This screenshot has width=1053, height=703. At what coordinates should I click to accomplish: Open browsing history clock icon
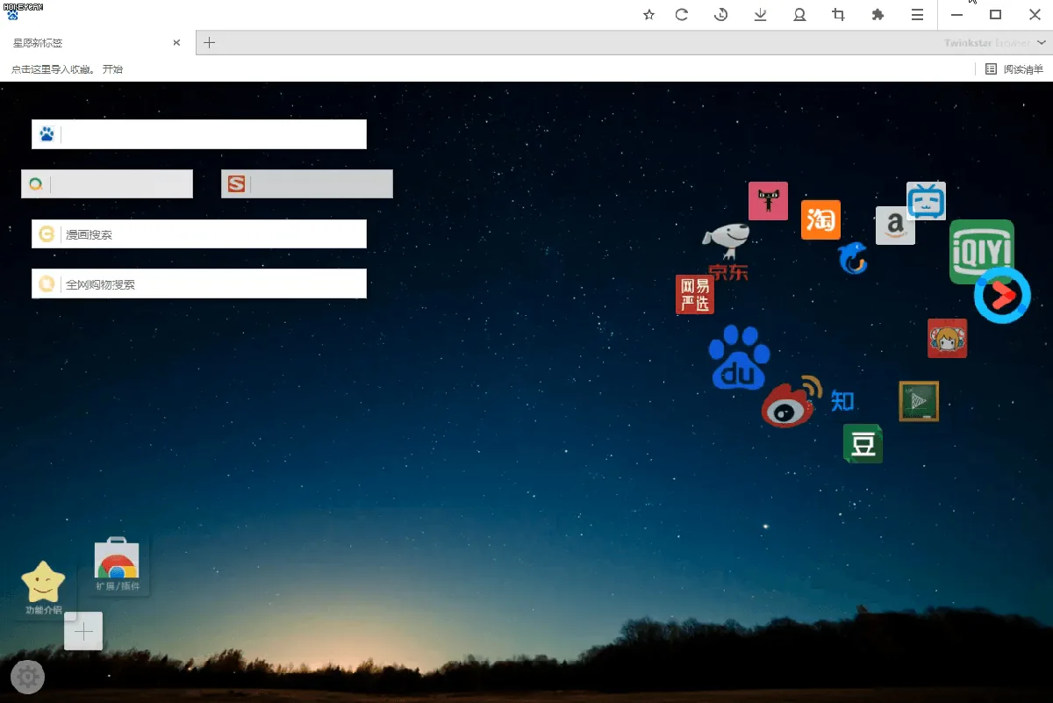pyautogui.click(x=720, y=15)
